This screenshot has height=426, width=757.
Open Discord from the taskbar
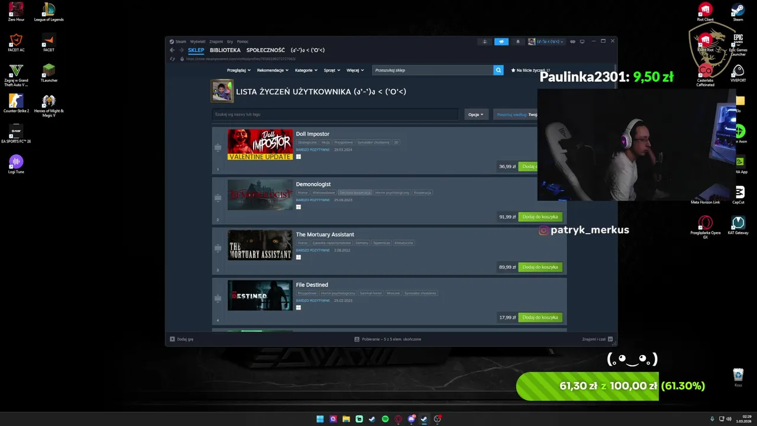pyautogui.click(x=411, y=419)
